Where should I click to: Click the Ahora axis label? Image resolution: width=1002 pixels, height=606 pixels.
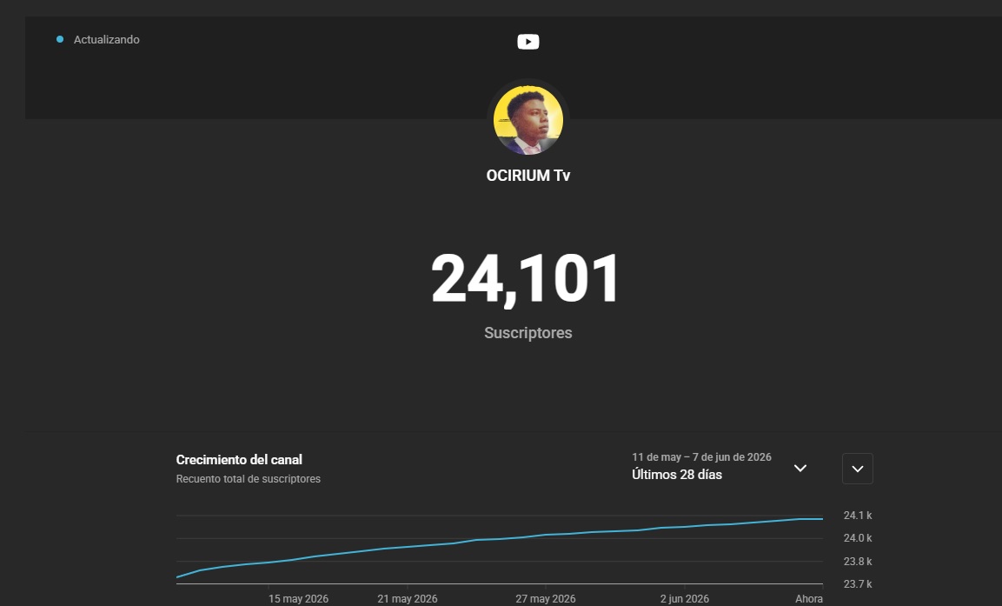[808, 599]
